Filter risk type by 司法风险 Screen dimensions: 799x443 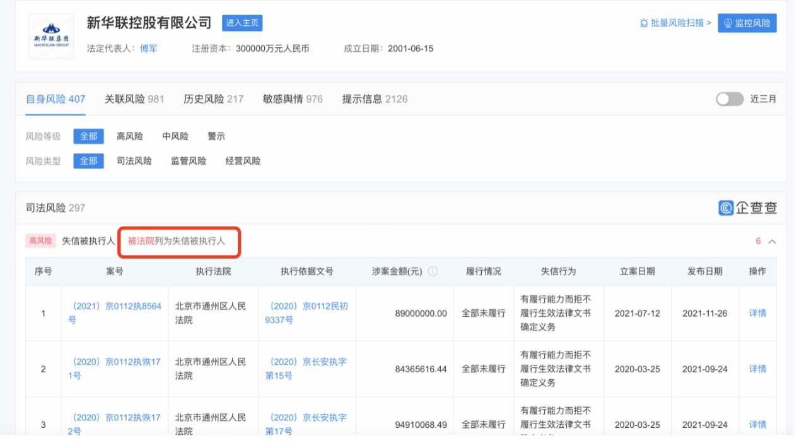point(134,161)
